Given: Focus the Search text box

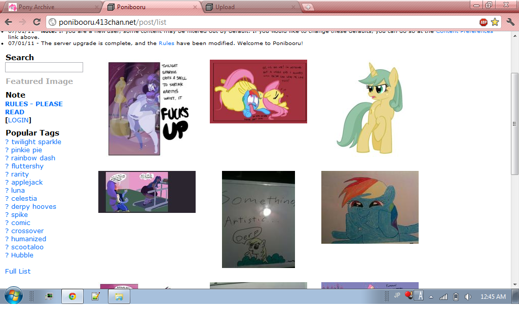Looking at the screenshot, I should coord(44,67).
